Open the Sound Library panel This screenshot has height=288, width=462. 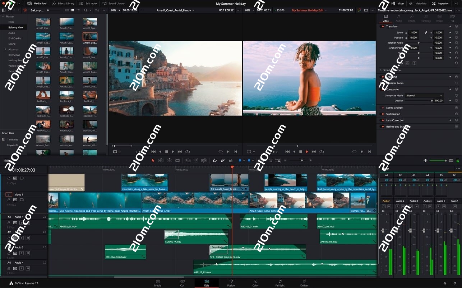pos(114,3)
